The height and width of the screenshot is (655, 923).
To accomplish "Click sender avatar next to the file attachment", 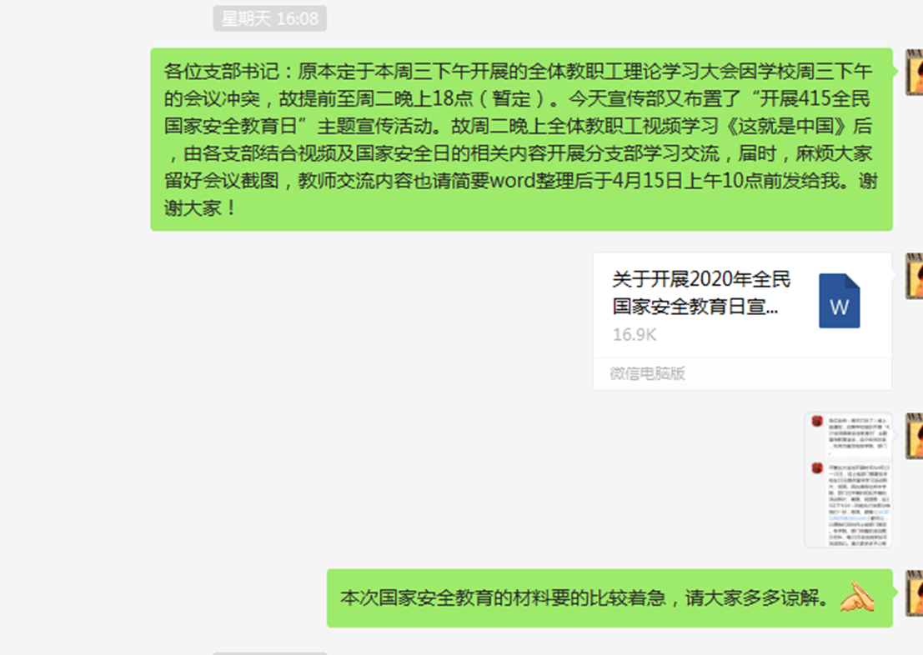I will pyautogui.click(x=914, y=276).
